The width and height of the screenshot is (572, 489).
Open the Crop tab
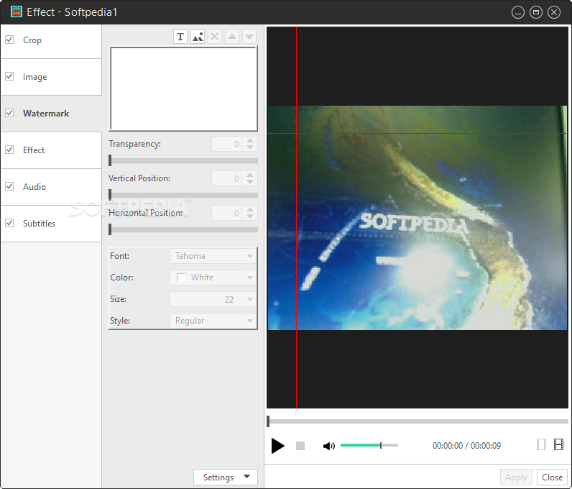click(x=52, y=40)
